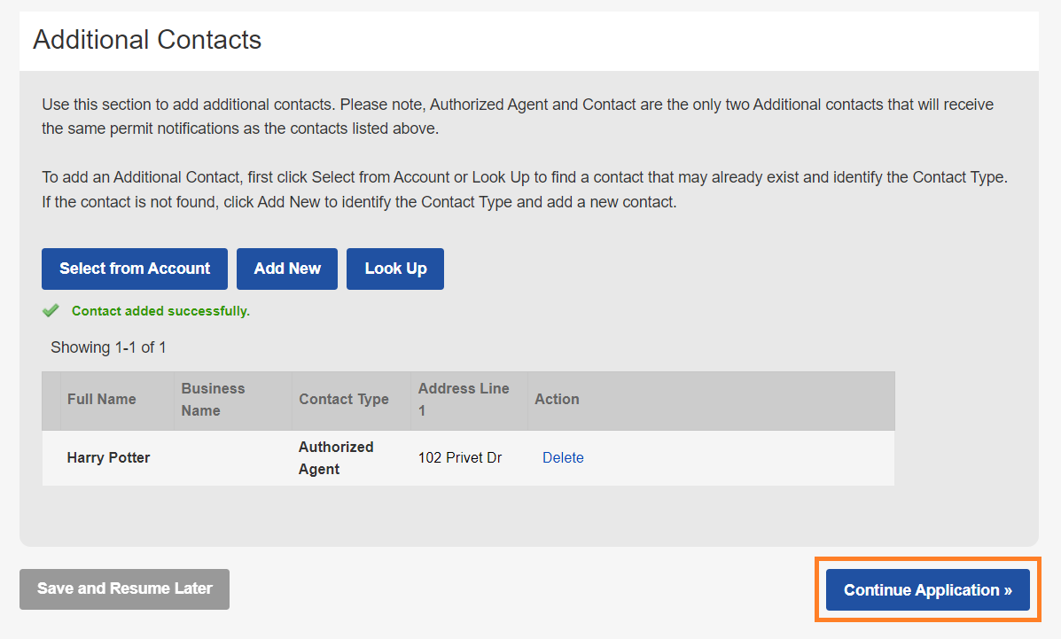Select the Contact Type column header
The height and width of the screenshot is (639, 1061).
click(344, 399)
